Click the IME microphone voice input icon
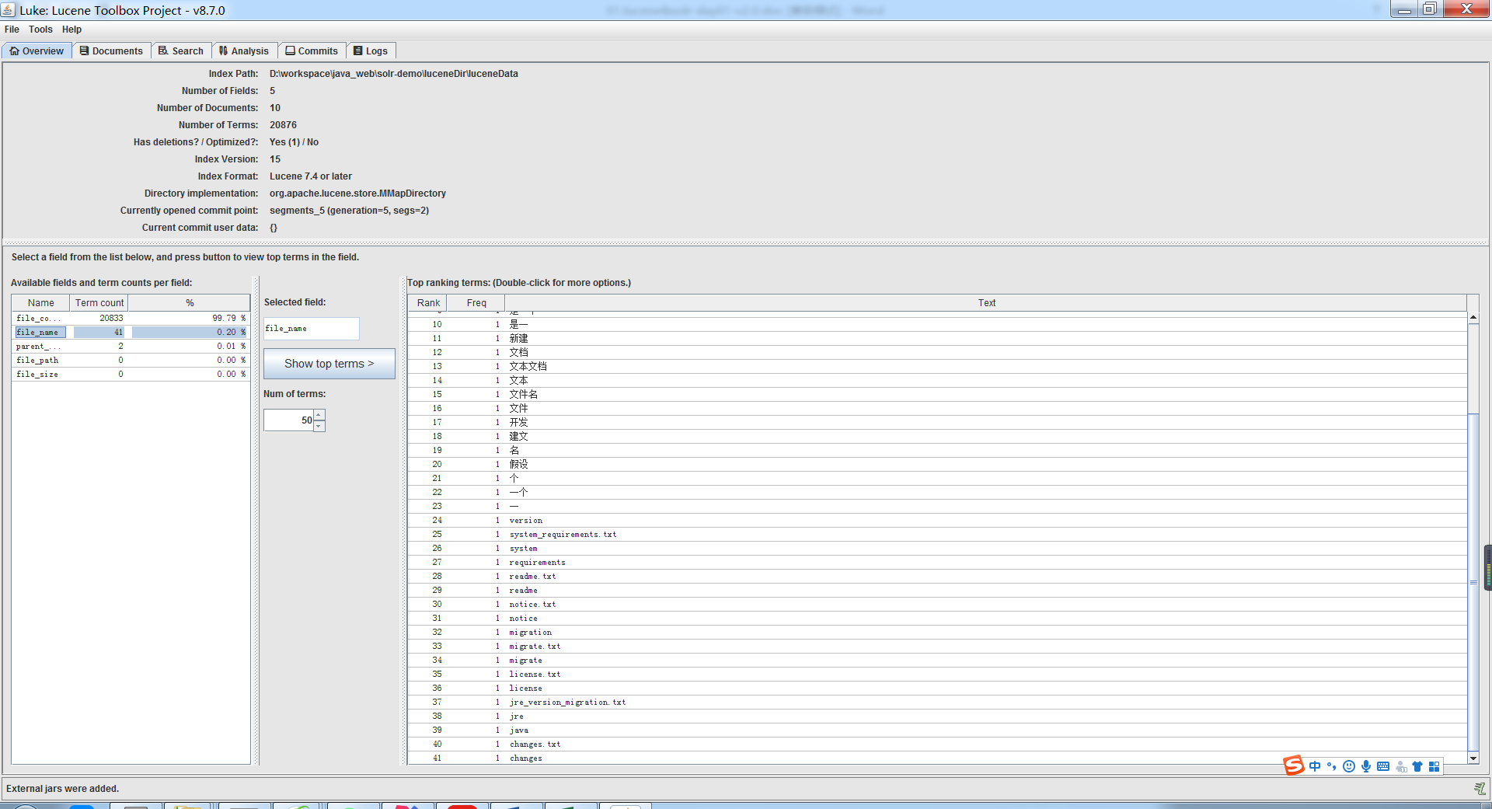This screenshot has width=1492, height=809. click(1366, 766)
